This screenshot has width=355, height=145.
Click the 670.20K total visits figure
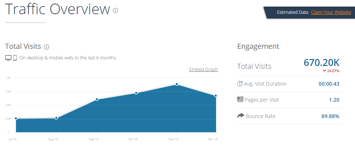tap(322, 63)
